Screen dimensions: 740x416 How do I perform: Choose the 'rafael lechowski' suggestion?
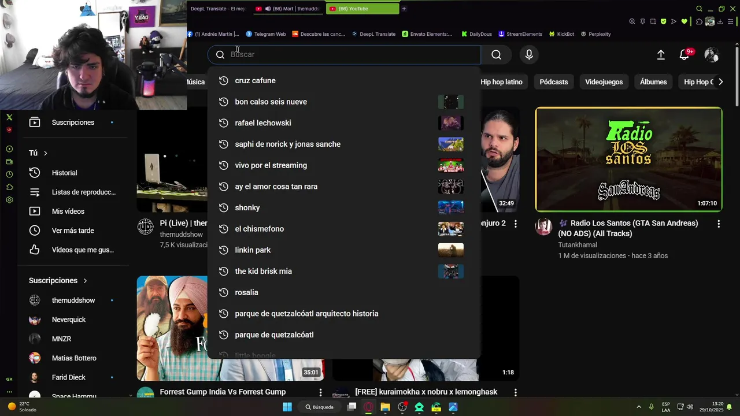click(344, 123)
